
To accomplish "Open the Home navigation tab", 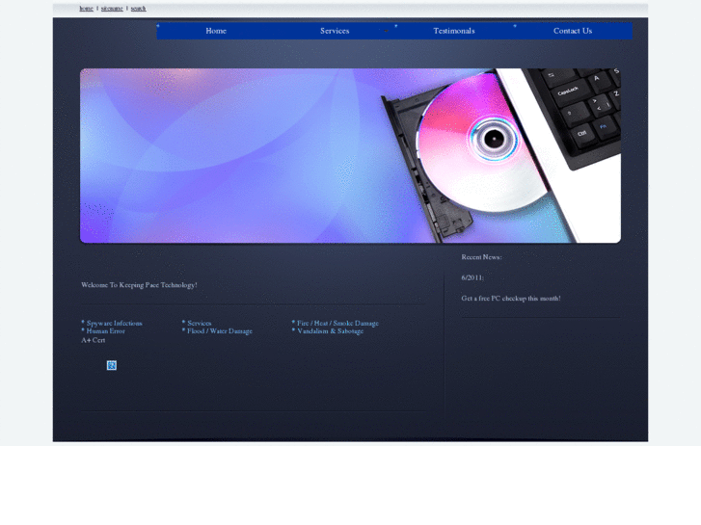I will click(x=216, y=31).
